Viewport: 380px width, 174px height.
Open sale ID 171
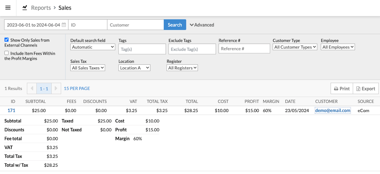coord(11,110)
